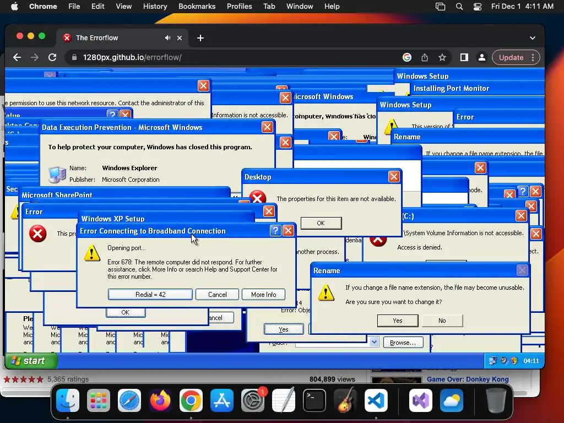Click the Game Over: Donkey Kong link

[x=468, y=379]
